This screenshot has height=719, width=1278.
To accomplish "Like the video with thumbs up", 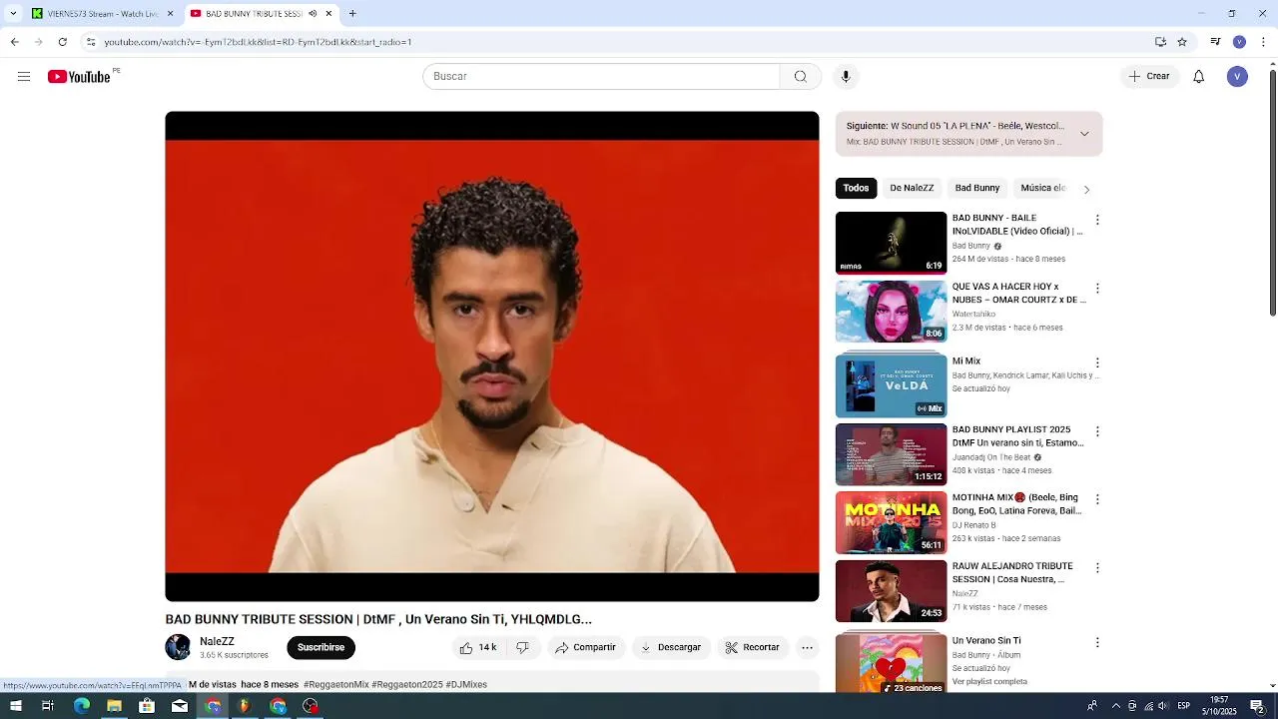I will [x=478, y=647].
